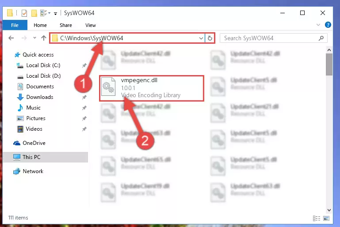Open Videos in sidebar
Viewport: 340px width, 227px height.
point(34,129)
